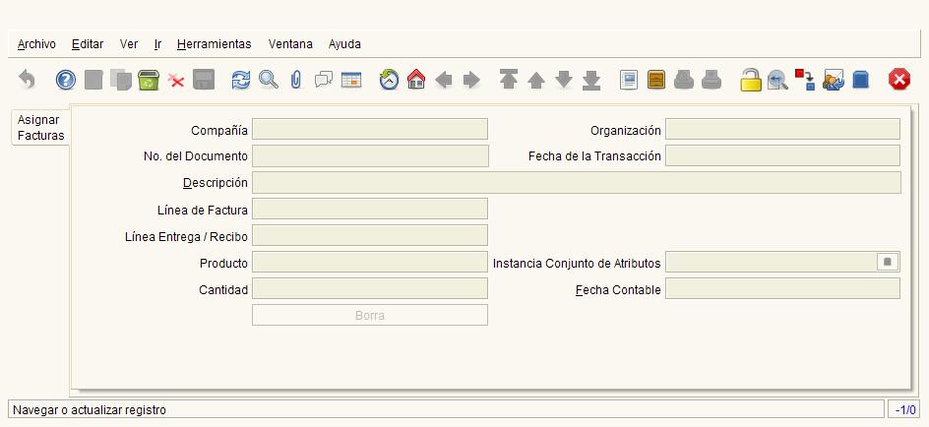Toggle the grid view table icon
929x427 pixels.
pos(351,80)
